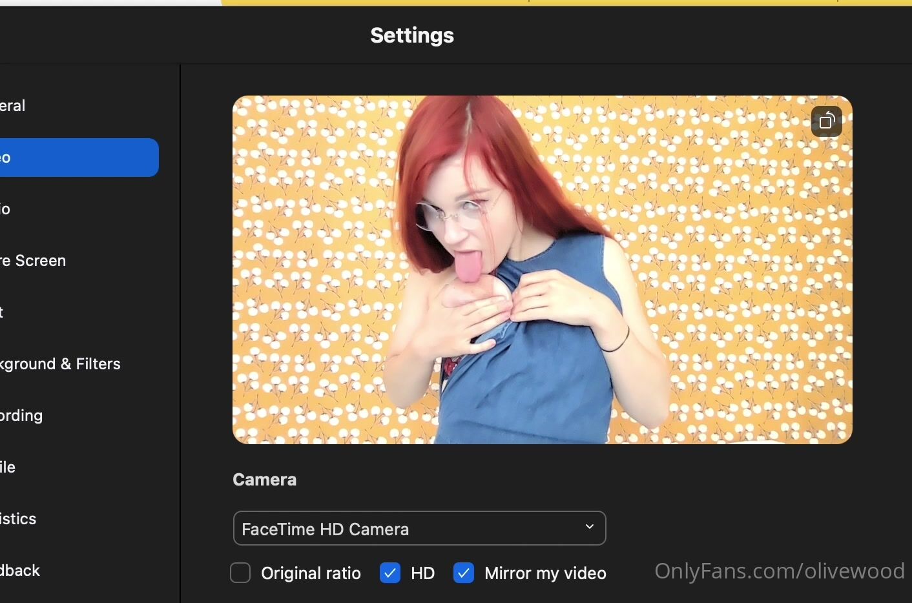Viewport: 912px width, 603px height.
Task: Uncheck the HD video checkbox
Action: (x=390, y=573)
